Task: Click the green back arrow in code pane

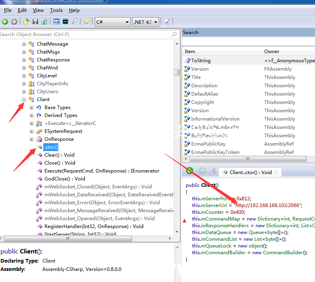Action: point(190,171)
